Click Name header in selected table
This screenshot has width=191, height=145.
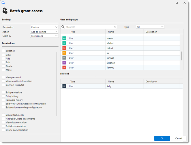tap(124, 81)
